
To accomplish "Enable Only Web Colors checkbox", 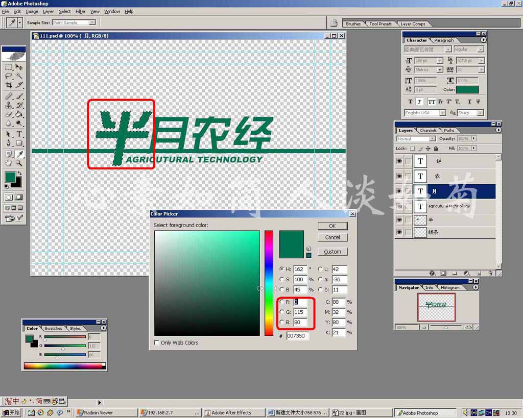I will tap(156, 342).
